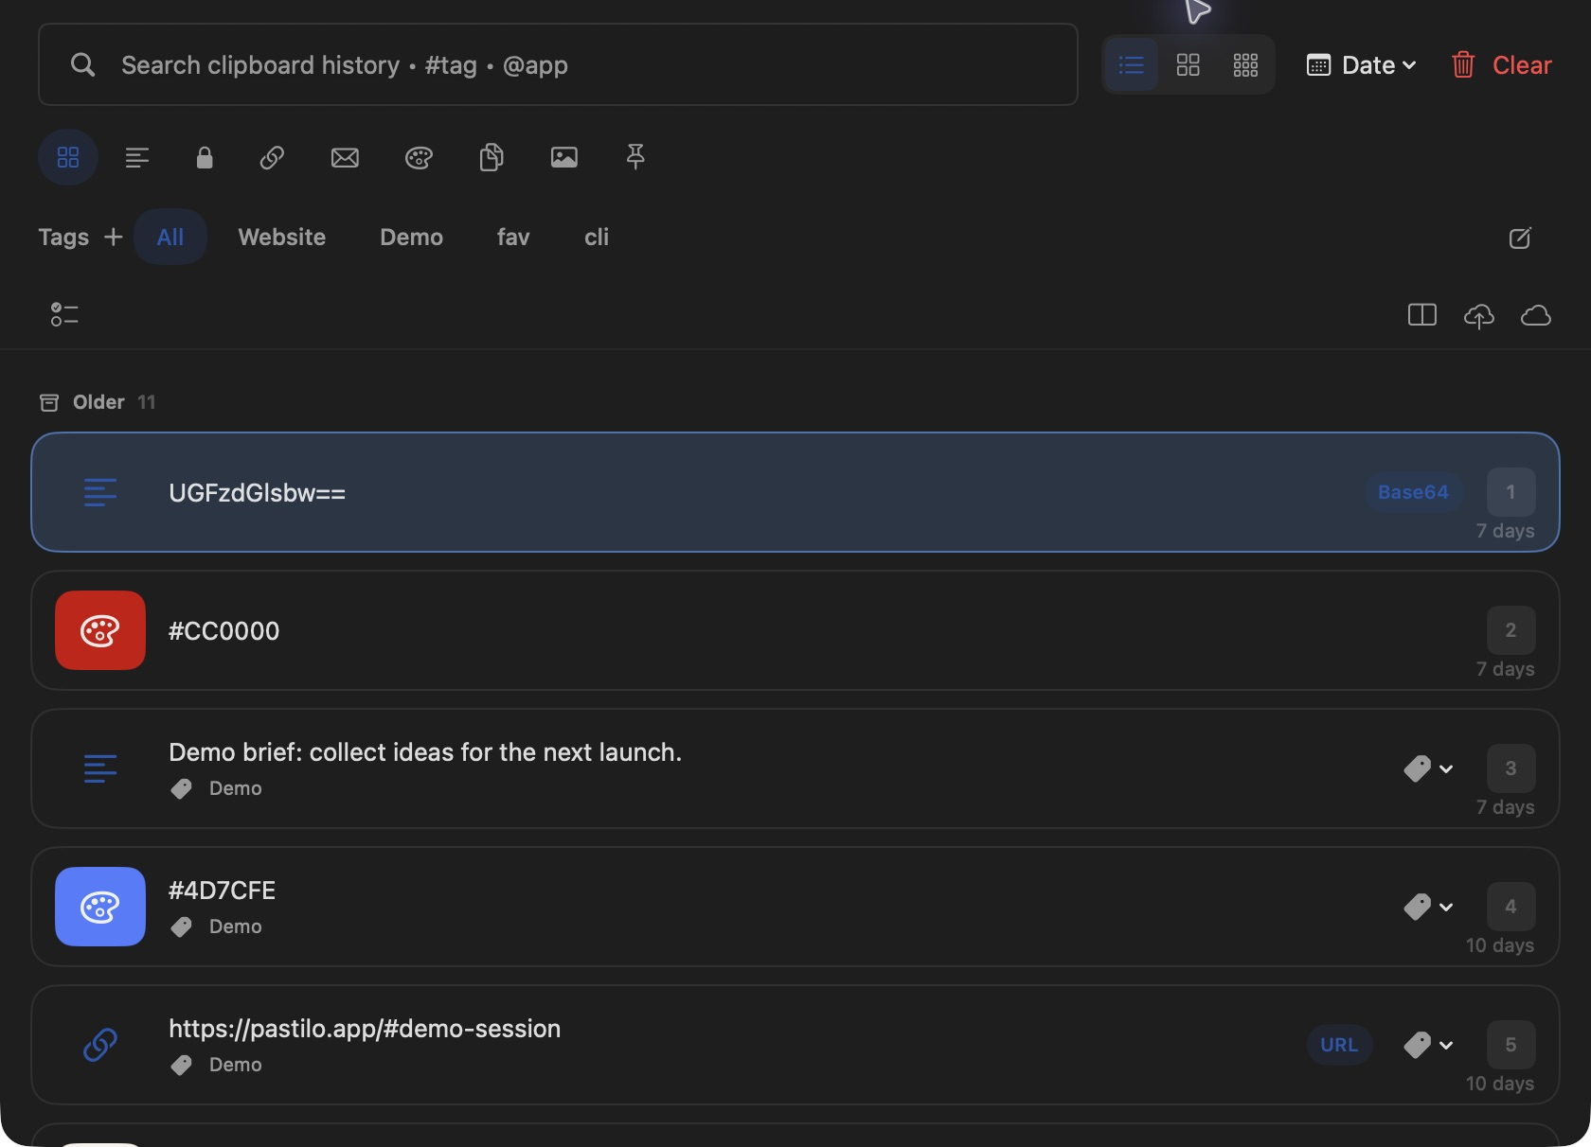
Task: Filter by colors palette icon
Action: 419,157
